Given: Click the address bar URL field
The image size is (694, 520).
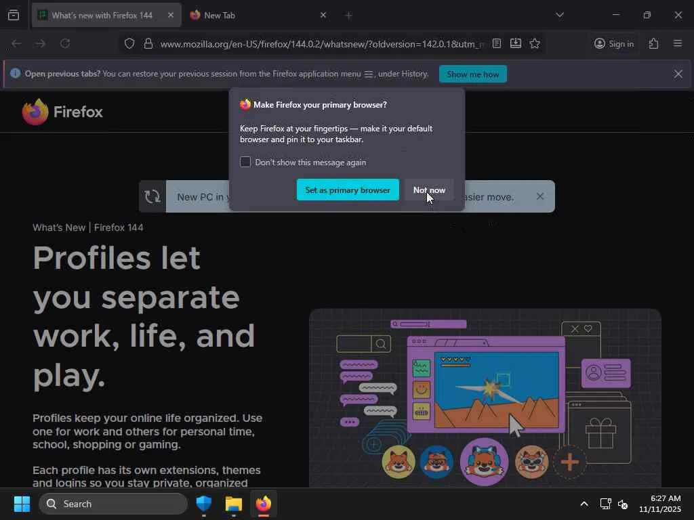Looking at the screenshot, I should pyautogui.click(x=322, y=44).
